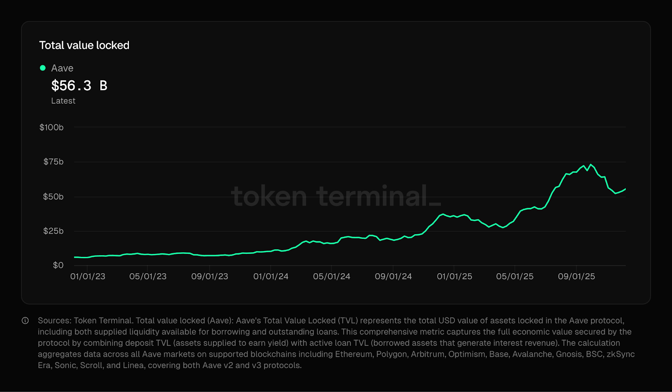Click the $100b y-axis label
The width and height of the screenshot is (672, 392).
(x=51, y=127)
